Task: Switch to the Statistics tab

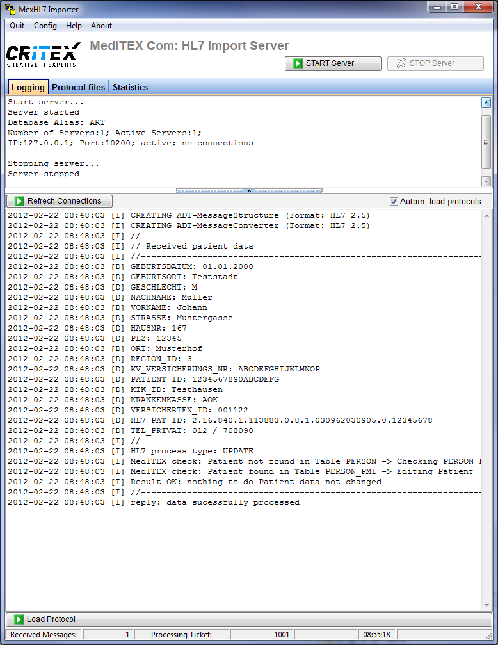Action: coord(130,87)
